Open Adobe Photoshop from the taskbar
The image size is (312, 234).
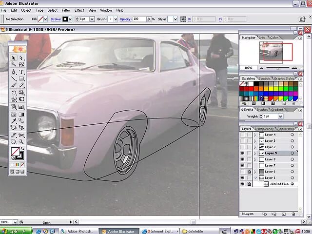78,231
